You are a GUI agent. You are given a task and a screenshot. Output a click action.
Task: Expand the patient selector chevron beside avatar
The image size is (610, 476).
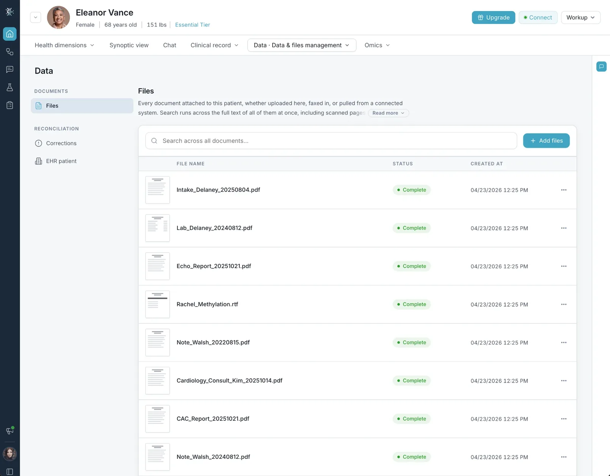pos(35,17)
